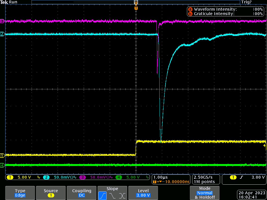Select the rising edge slope icon

tap(102, 196)
